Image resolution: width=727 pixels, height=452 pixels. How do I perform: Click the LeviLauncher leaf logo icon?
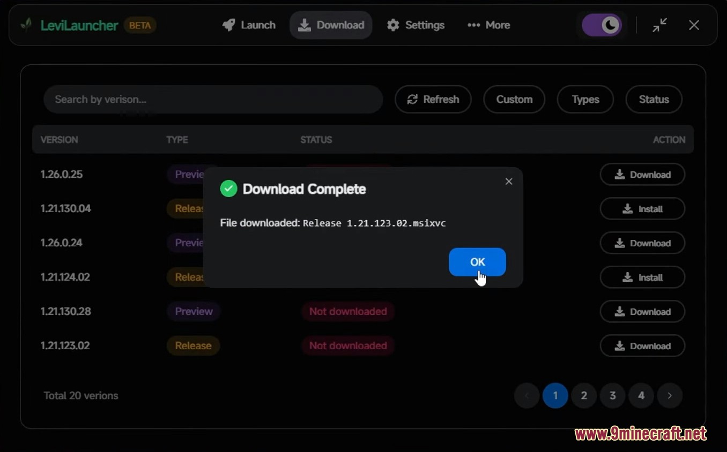26,25
